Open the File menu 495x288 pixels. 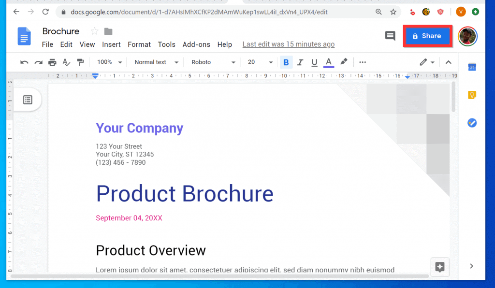coord(47,44)
